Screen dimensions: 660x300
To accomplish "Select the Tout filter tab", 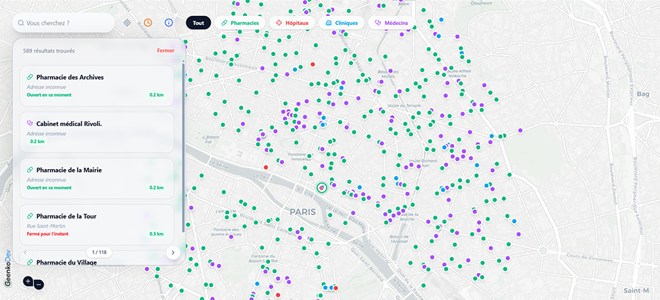I will (x=198, y=23).
